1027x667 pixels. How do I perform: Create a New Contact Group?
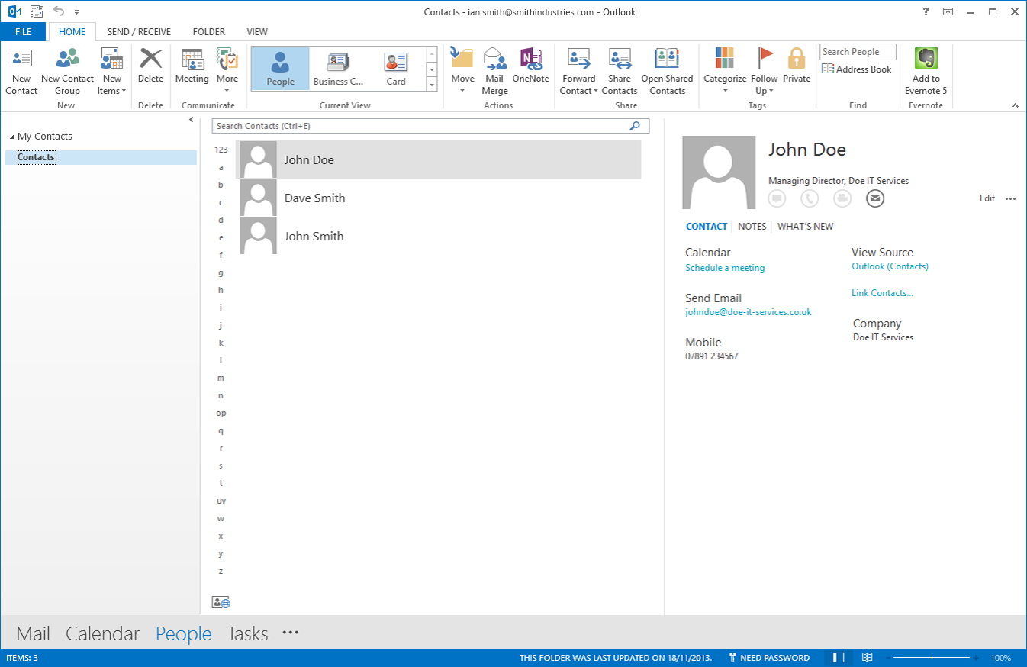(67, 60)
